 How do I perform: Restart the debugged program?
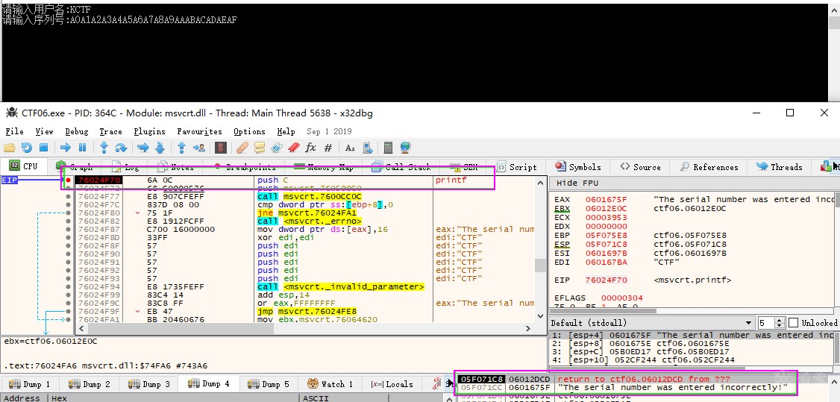point(26,148)
